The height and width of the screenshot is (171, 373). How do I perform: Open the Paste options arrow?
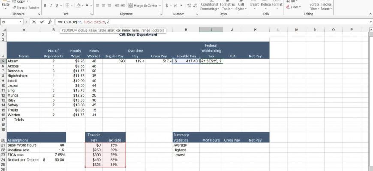(6, 9)
